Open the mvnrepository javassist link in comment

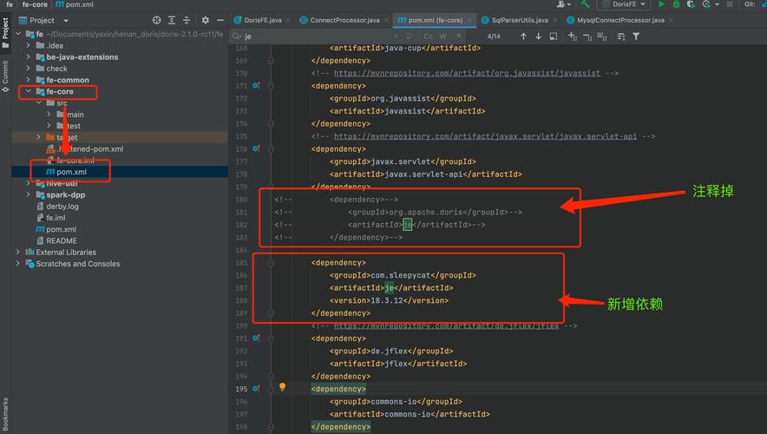coord(467,74)
